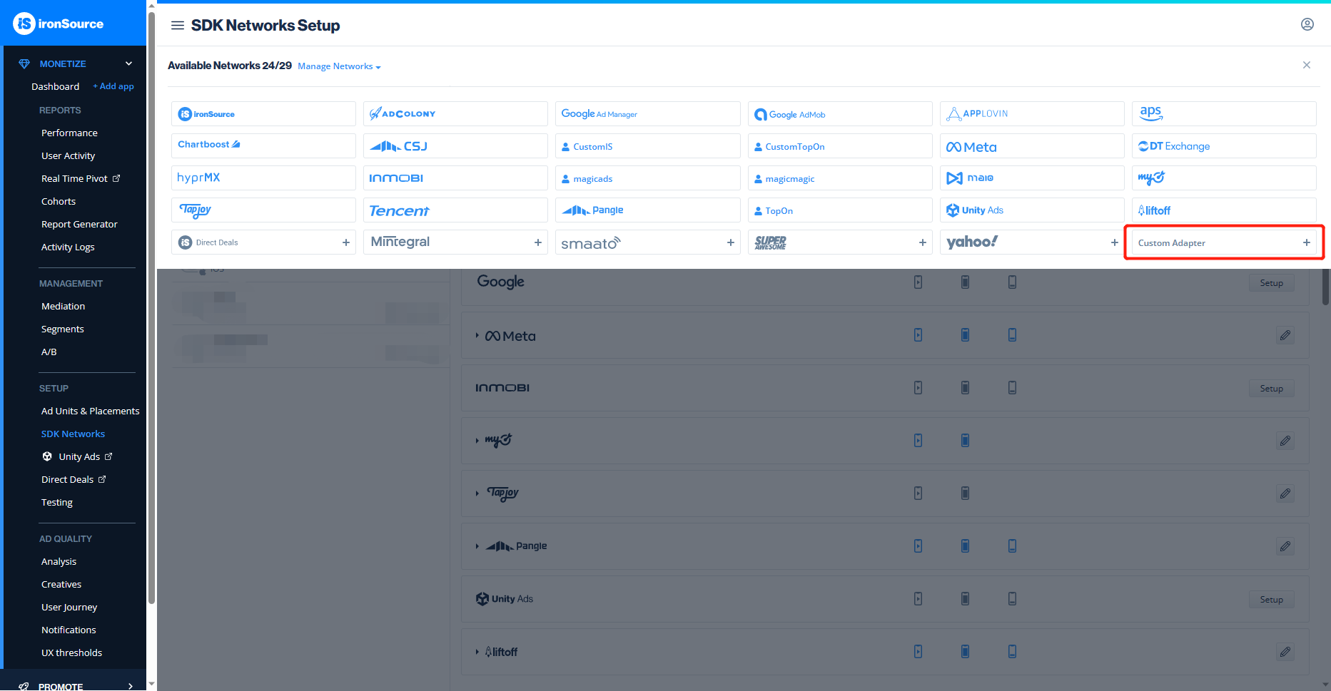Click the pencil edit icon on the Meta row
This screenshot has width=1331, height=691.
(1285, 334)
